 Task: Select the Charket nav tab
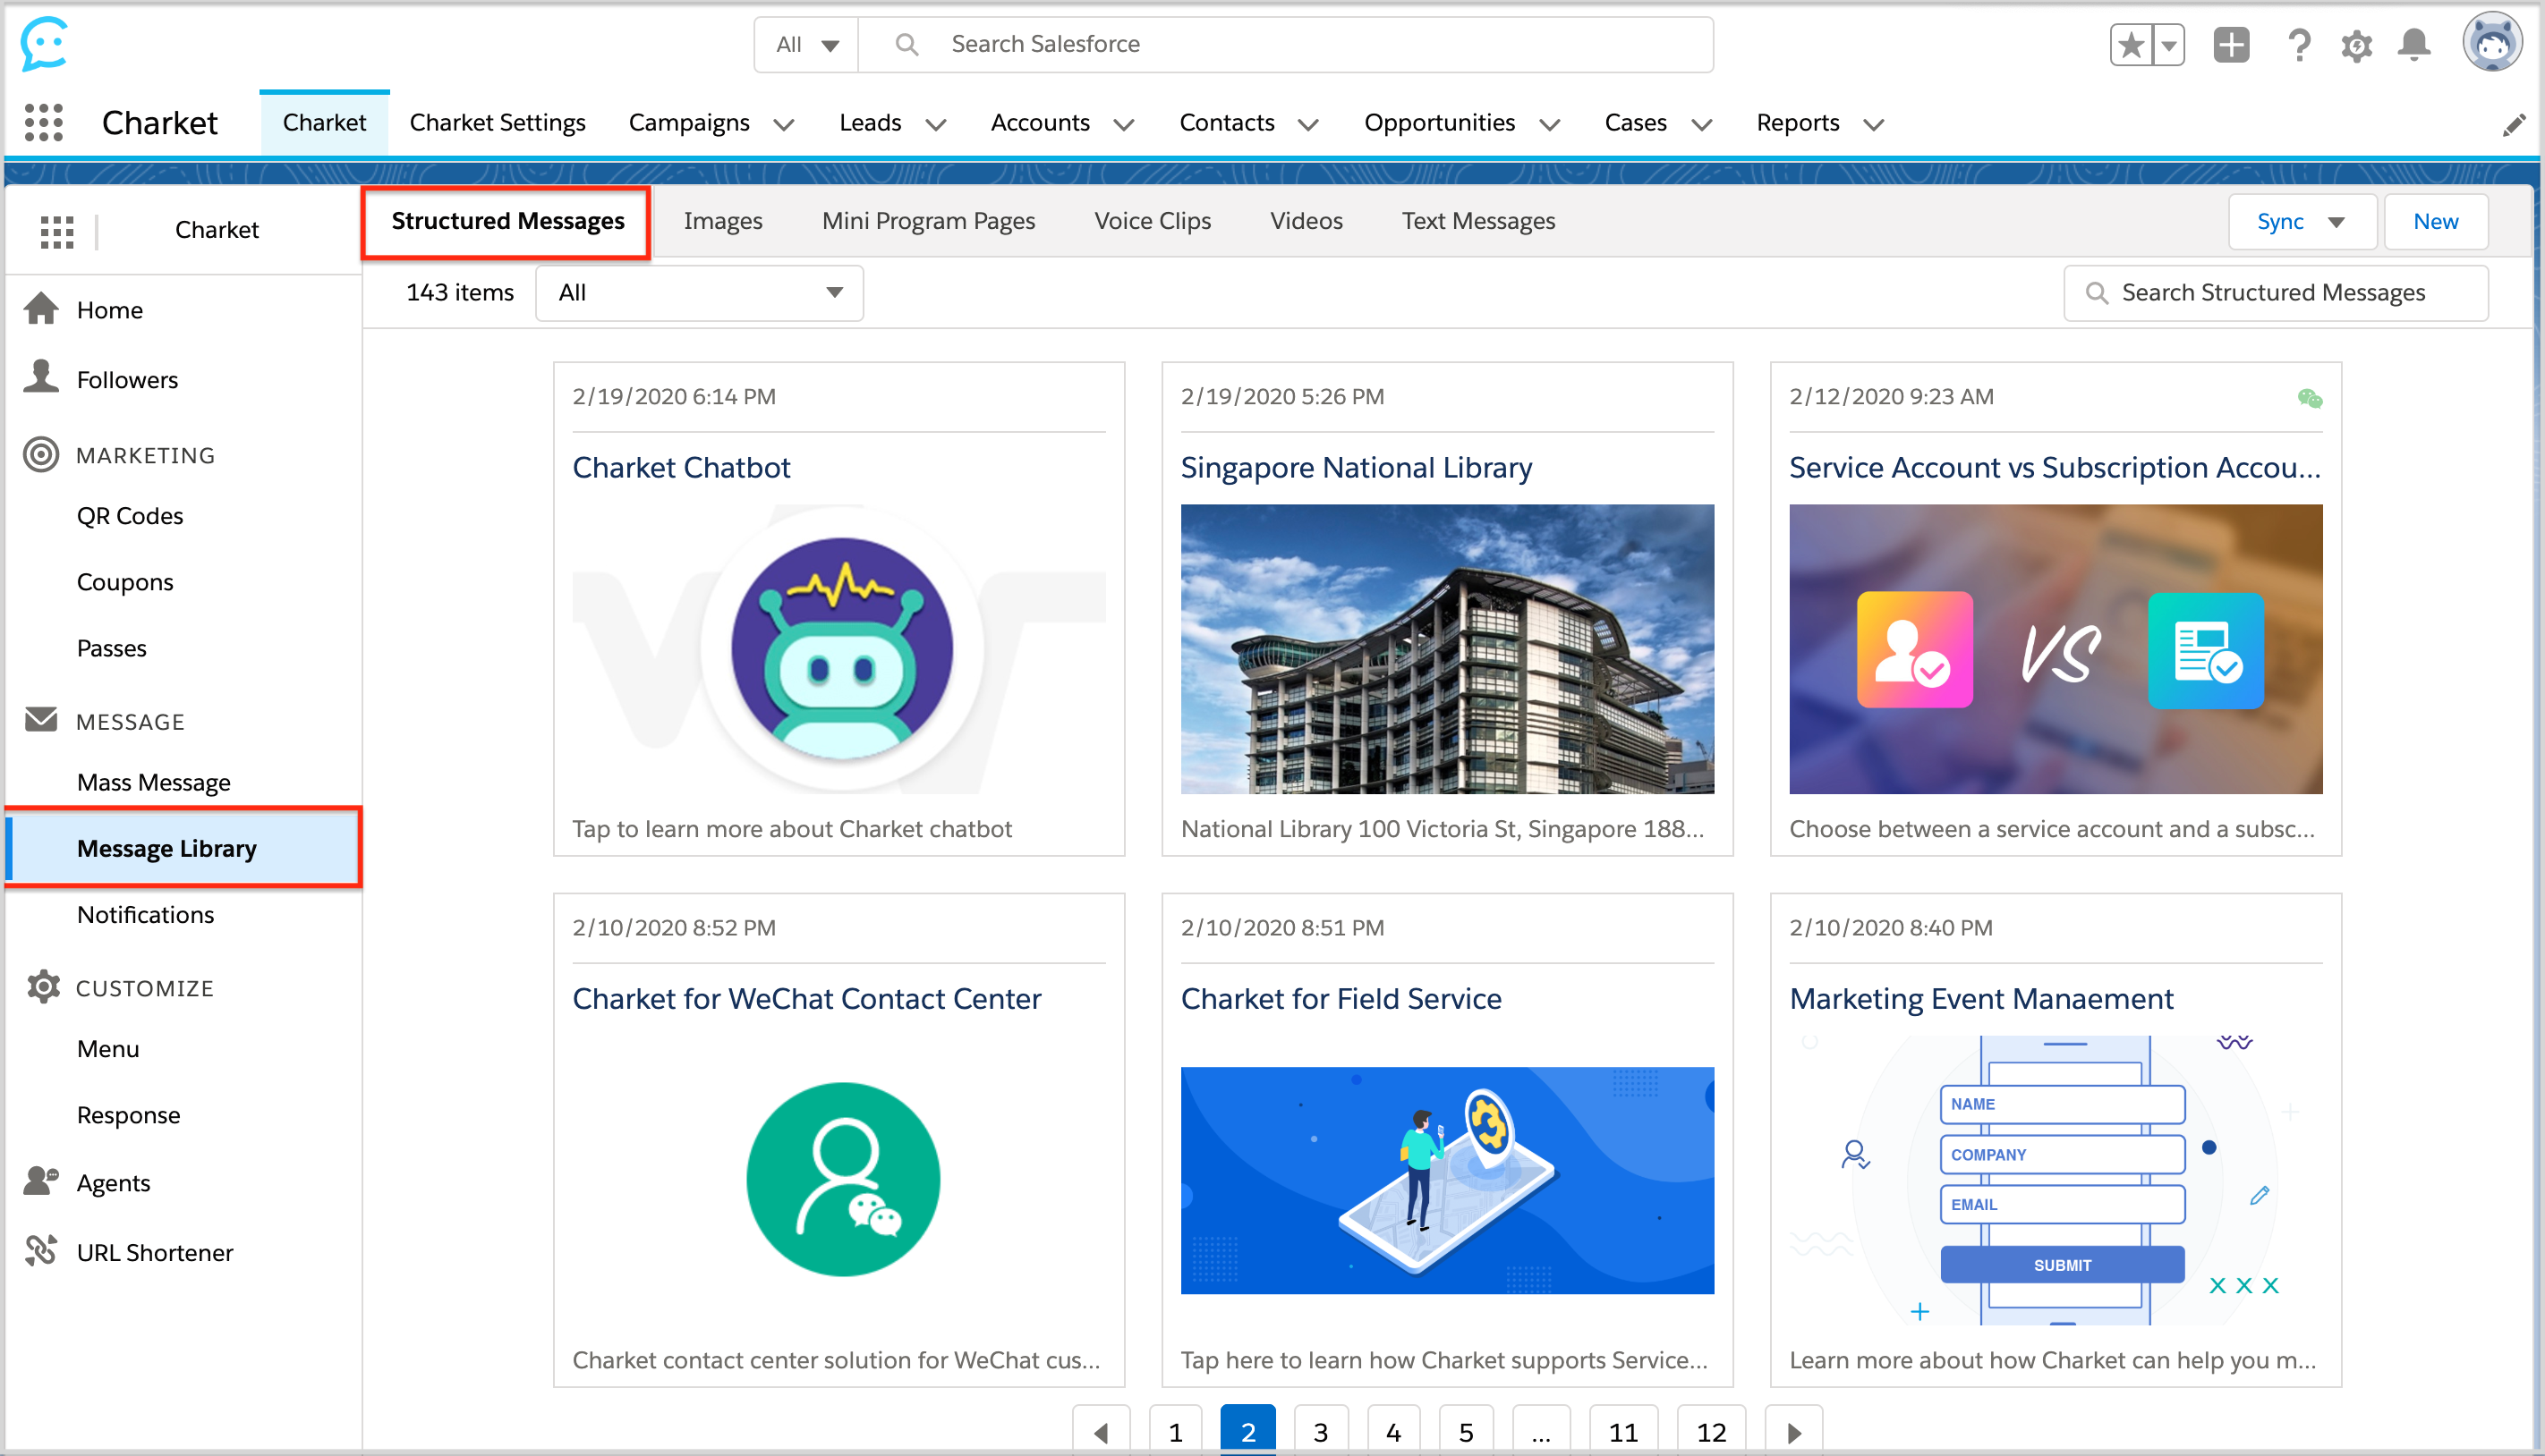(324, 122)
